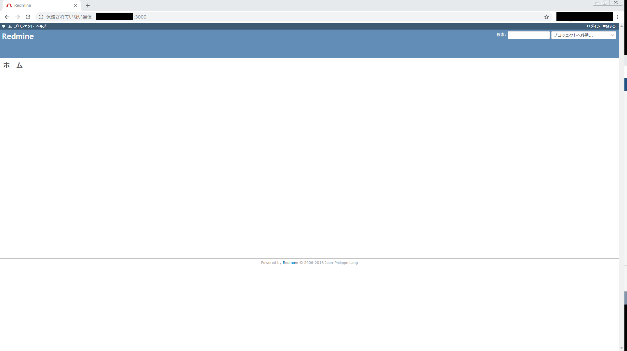Open Chrome three-dot menu
Screen dimensions: 627x351
pos(617,17)
